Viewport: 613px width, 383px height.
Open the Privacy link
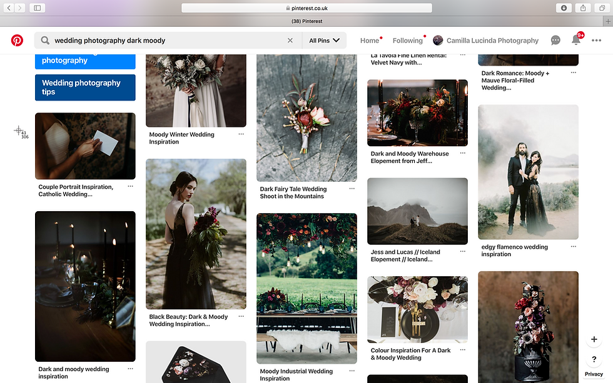pos(594,374)
